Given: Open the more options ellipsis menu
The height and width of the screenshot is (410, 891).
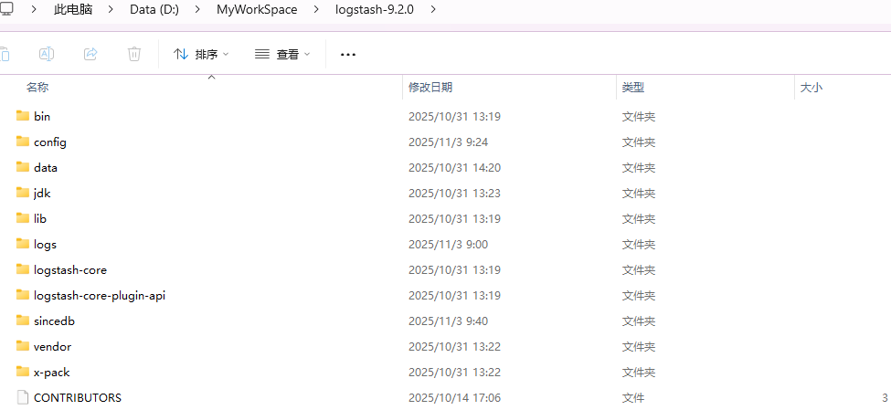Looking at the screenshot, I should click(x=348, y=55).
